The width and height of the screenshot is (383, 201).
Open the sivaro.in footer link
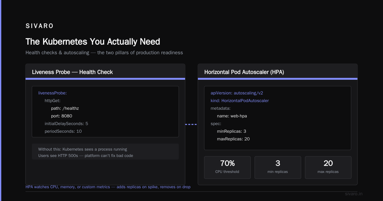(354, 194)
